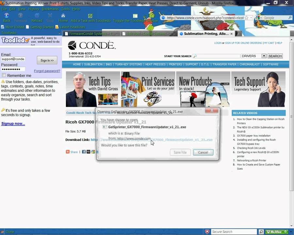Click McAfee shield icon in status bar
This screenshot has height=235, width=294.
coord(207,232)
